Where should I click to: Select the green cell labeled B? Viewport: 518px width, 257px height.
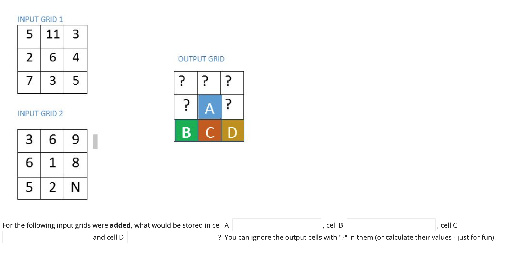(x=186, y=131)
